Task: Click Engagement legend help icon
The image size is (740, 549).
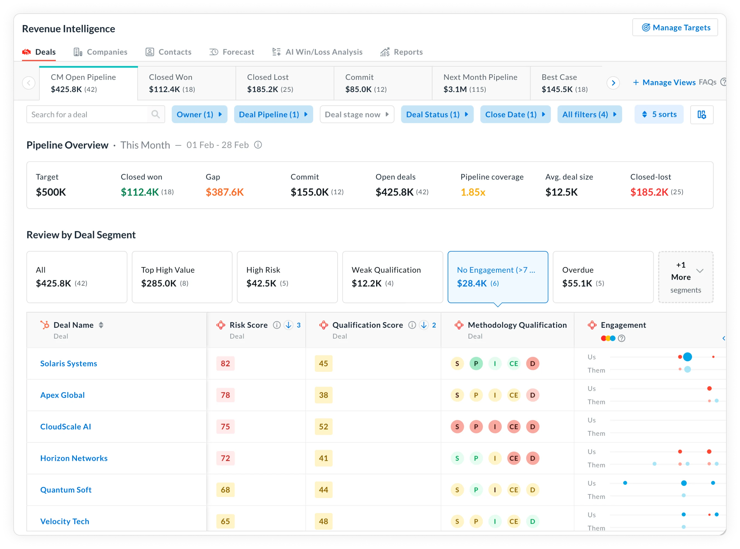Action: [x=621, y=338]
